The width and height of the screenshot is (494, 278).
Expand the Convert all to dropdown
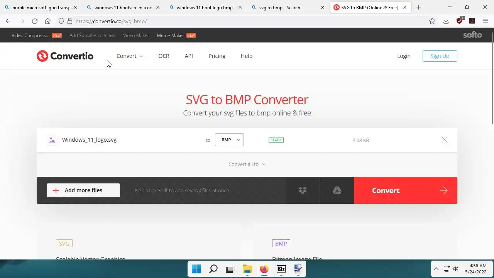tap(247, 164)
